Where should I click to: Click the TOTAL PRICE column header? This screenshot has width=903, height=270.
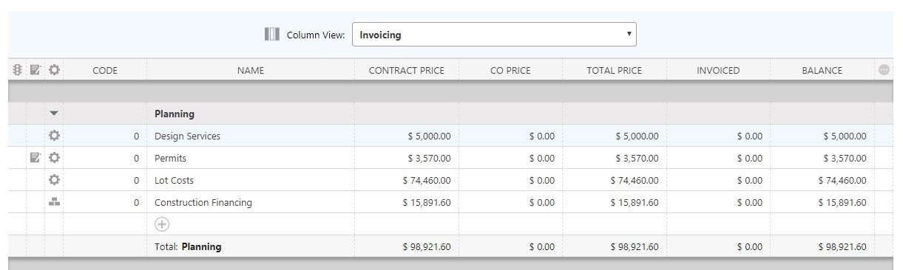(x=615, y=71)
